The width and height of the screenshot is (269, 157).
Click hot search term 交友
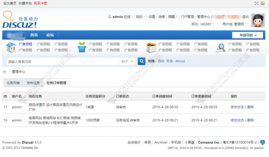pyautogui.click(x=170, y=61)
